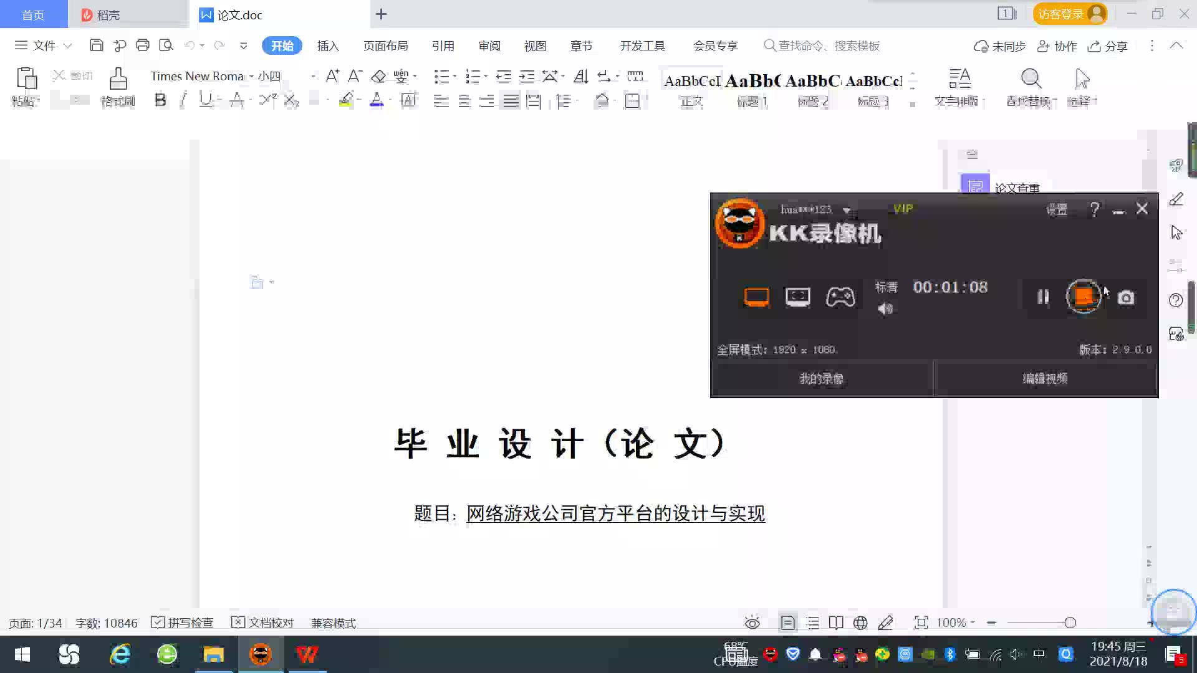Take a screenshot with the camera icon

click(1126, 298)
